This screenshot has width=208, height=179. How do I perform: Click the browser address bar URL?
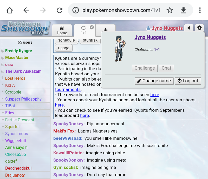[x=121, y=10]
